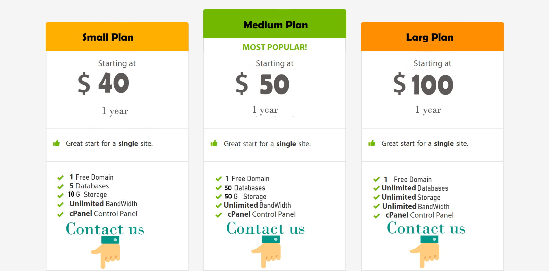
Task: Click checkmark beside 50 G Storage
Action: pyautogui.click(x=219, y=197)
